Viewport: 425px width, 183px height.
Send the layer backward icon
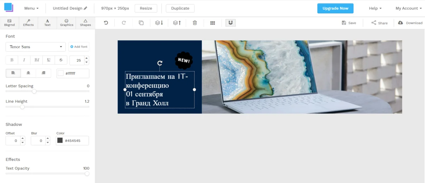click(159, 23)
